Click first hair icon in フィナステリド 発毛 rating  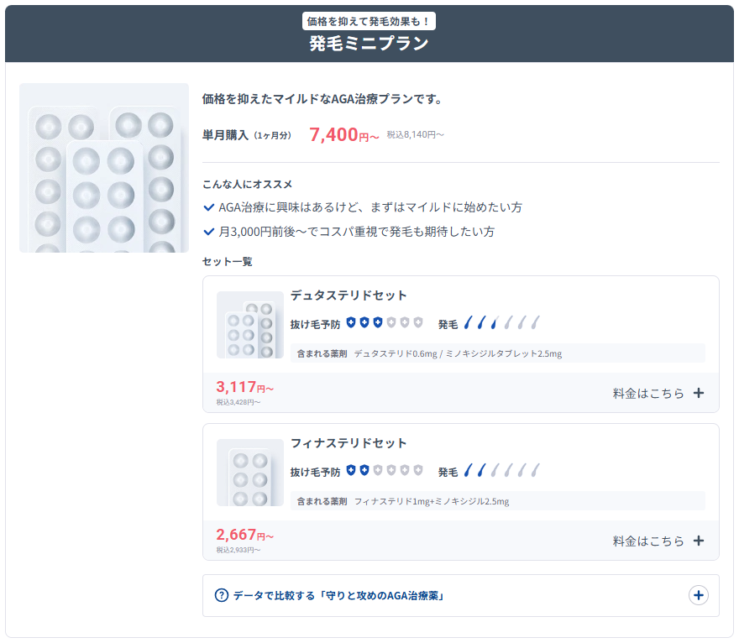469,470
